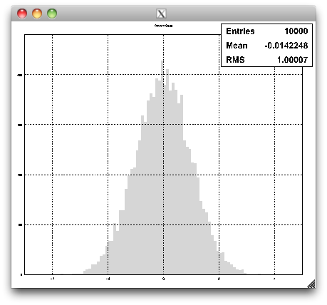The width and height of the screenshot is (327, 305).
Task: Click the x-axis label 2
Action: [x=219, y=279]
